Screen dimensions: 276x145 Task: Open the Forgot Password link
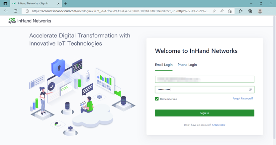coord(243,99)
